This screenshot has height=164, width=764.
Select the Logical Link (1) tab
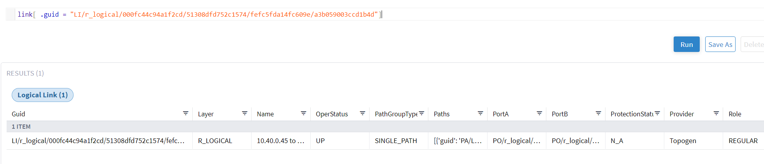pos(42,95)
